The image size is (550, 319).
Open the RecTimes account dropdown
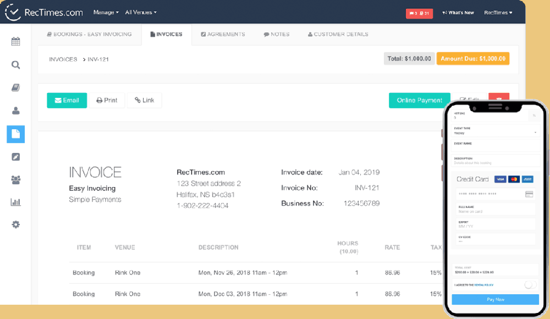tap(498, 12)
